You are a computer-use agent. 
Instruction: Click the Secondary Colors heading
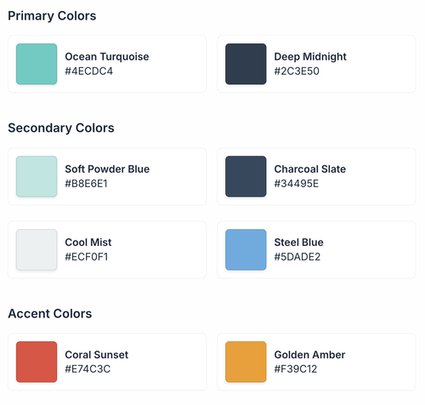61,128
